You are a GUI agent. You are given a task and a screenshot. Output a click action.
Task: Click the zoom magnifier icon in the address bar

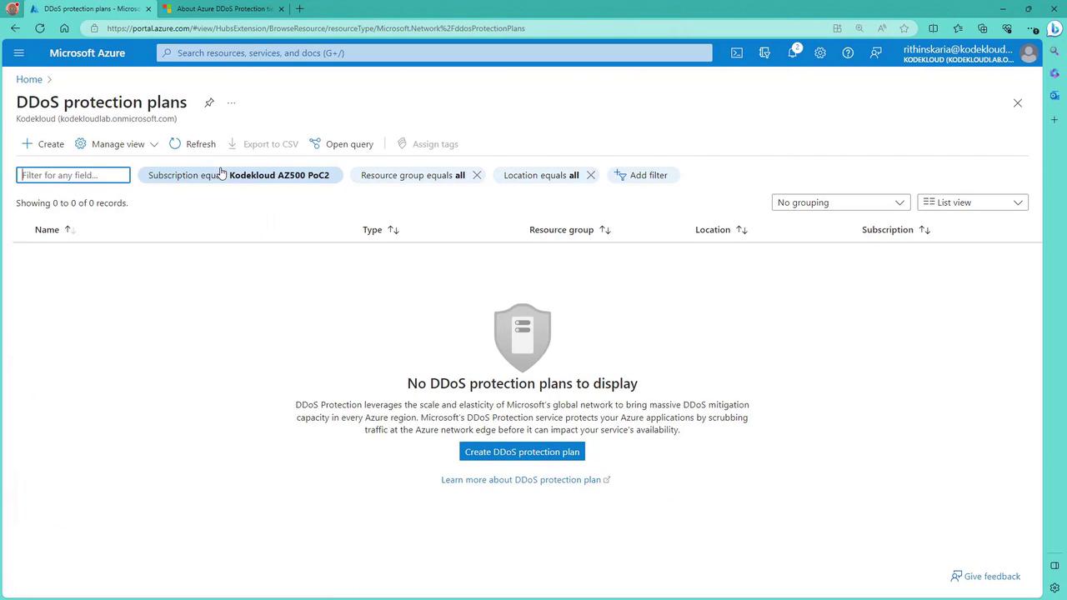859,28
